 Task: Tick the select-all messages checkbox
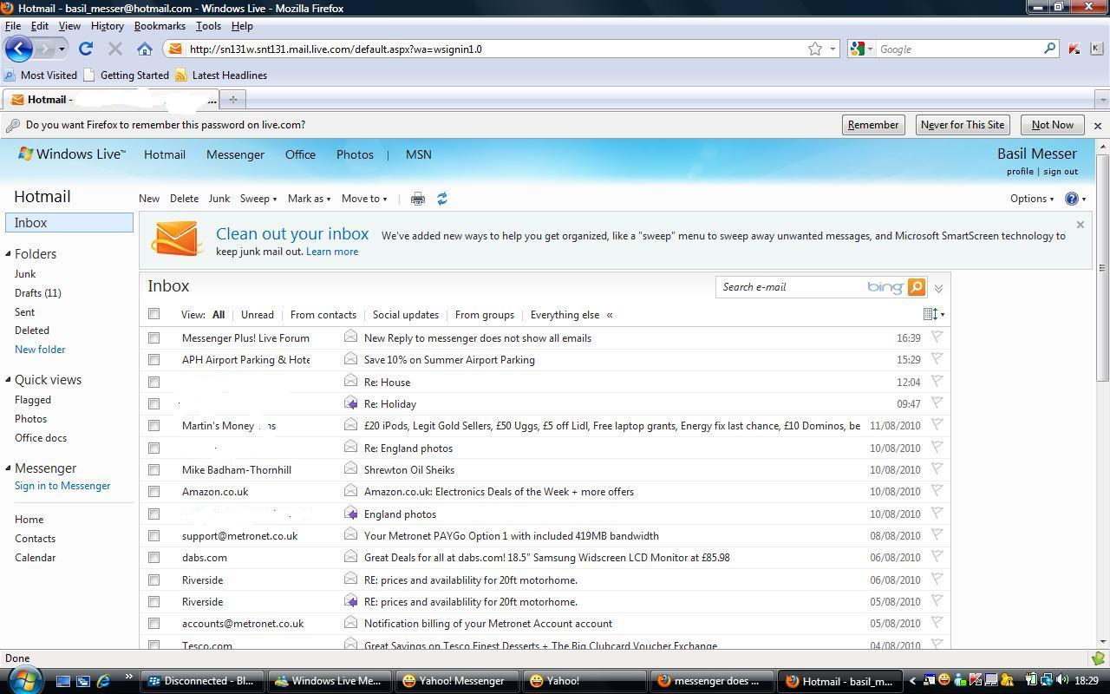click(x=154, y=314)
